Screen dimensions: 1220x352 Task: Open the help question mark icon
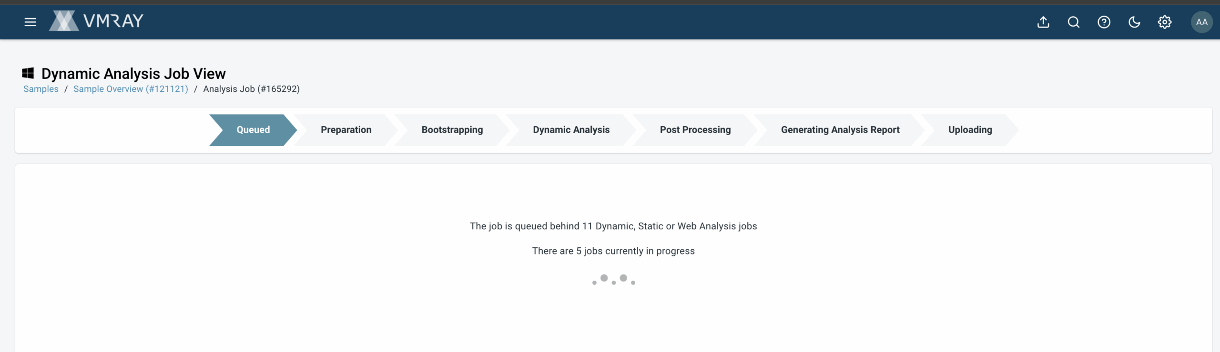1104,22
